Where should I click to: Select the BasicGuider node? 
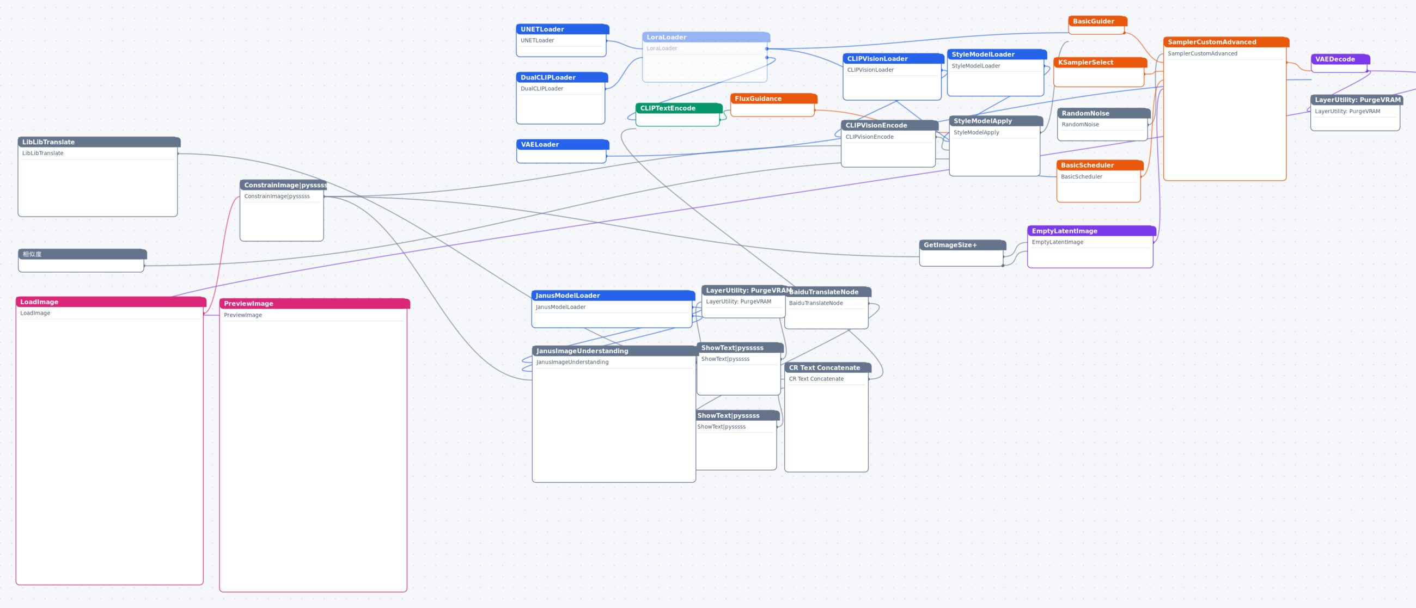click(1097, 25)
